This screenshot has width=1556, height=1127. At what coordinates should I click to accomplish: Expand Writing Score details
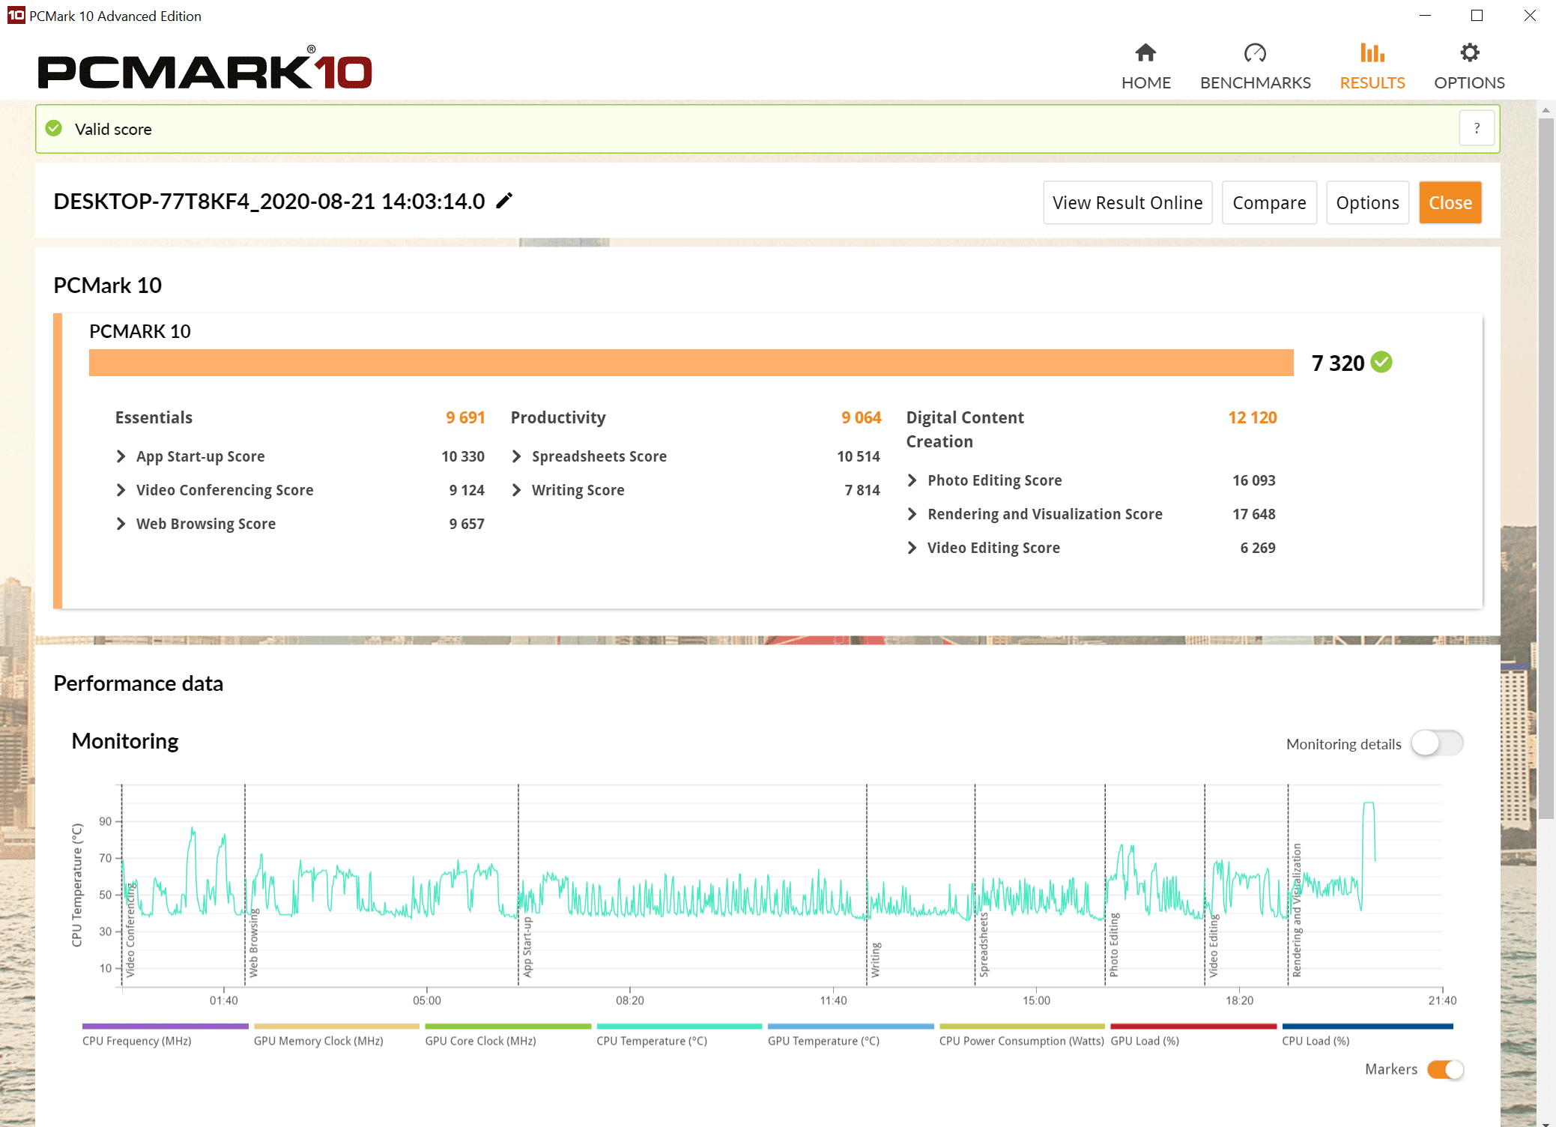click(516, 490)
